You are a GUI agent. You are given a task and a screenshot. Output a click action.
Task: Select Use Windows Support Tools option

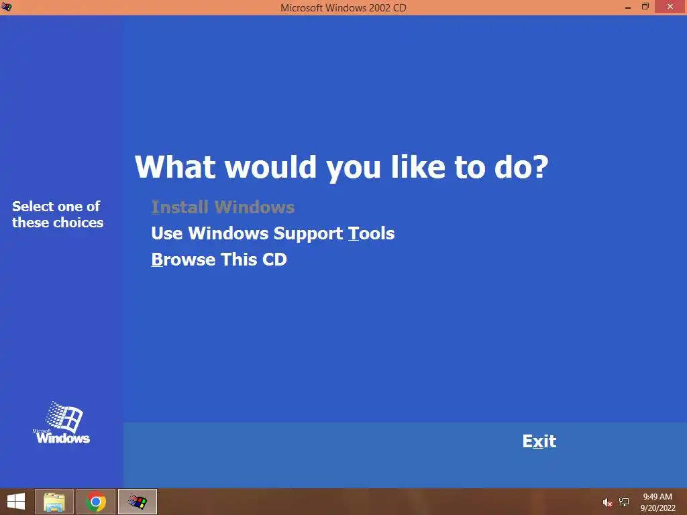272,233
